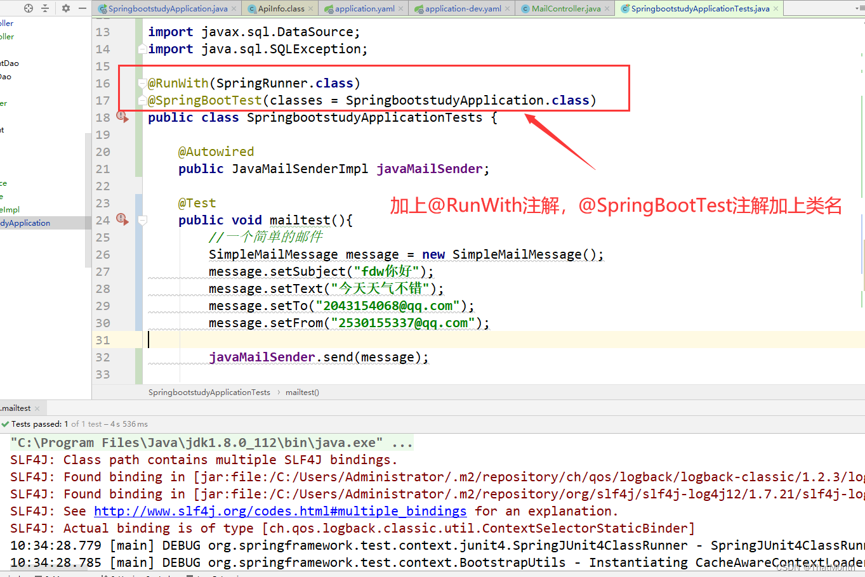Click the collapse all icon in project panel
This screenshot has width=865, height=577.
click(x=45, y=8)
